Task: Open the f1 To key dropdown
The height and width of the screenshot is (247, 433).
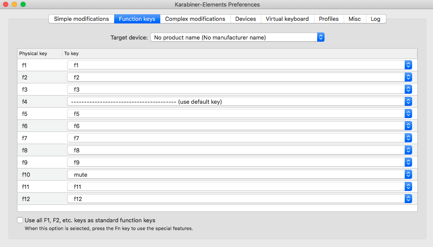Action: point(240,65)
